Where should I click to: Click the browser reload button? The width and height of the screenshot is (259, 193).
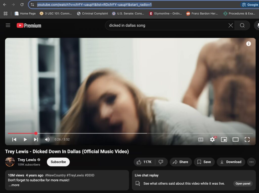[22, 5]
